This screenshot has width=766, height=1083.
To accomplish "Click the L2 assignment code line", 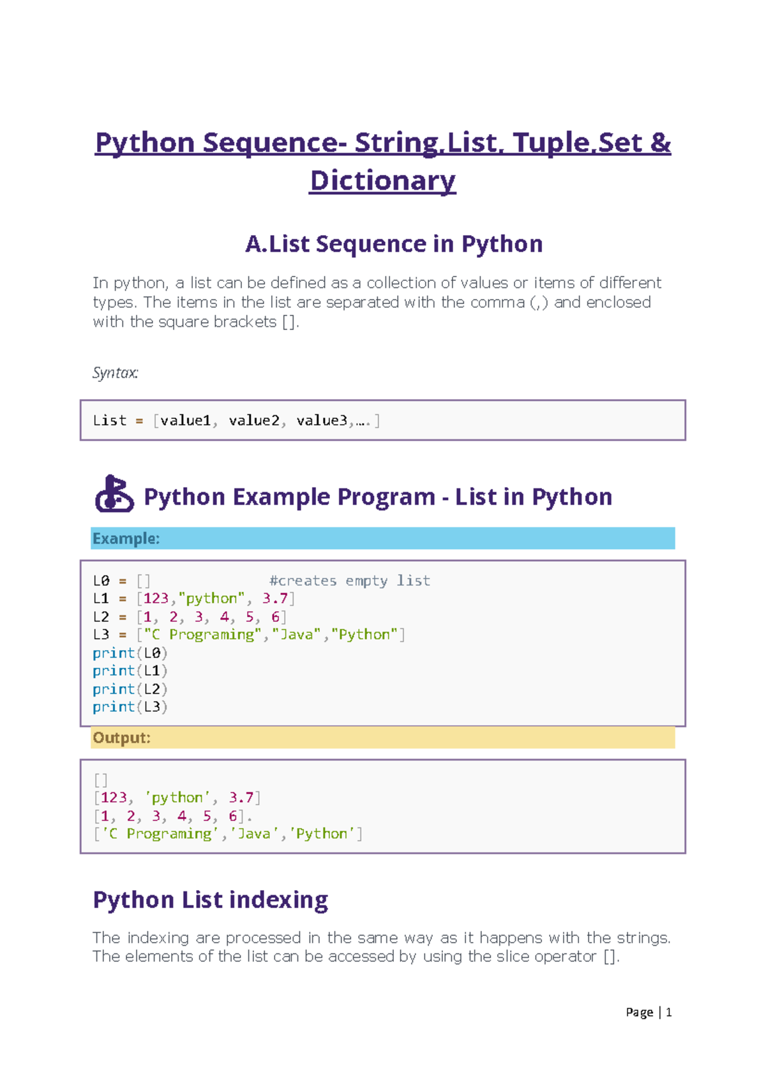I will [190, 617].
